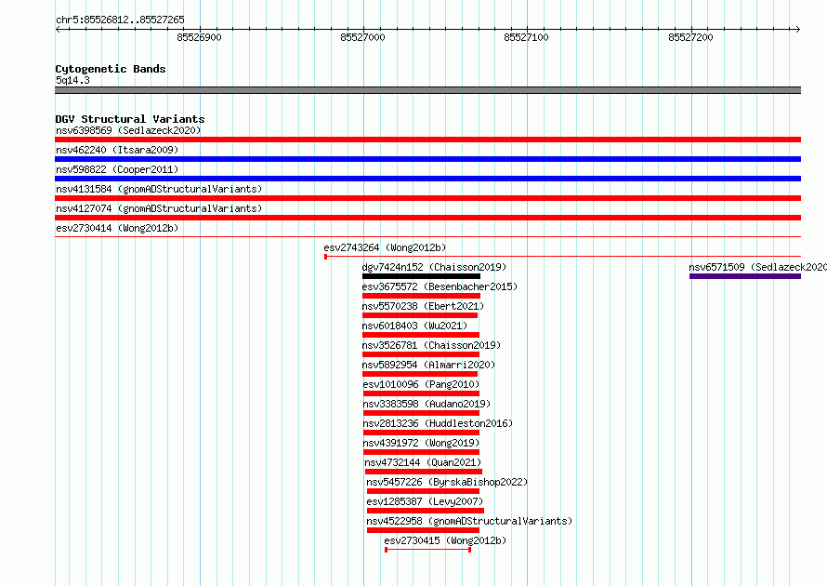Open nsv4131584 gnomADStructuralVariants entry
Viewport: 827px width, 586px height.
pos(159,189)
